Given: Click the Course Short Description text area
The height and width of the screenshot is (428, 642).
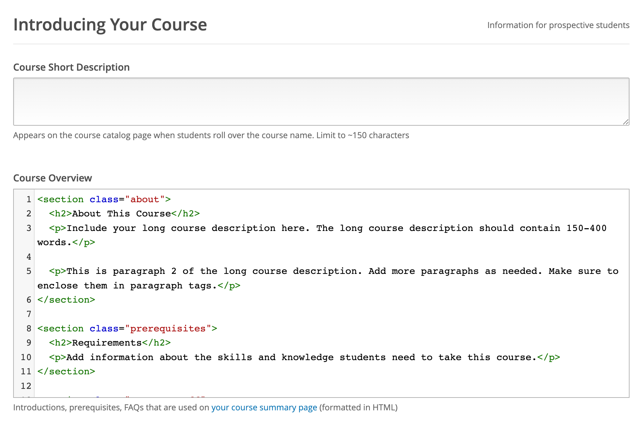Looking at the screenshot, I should [321, 101].
